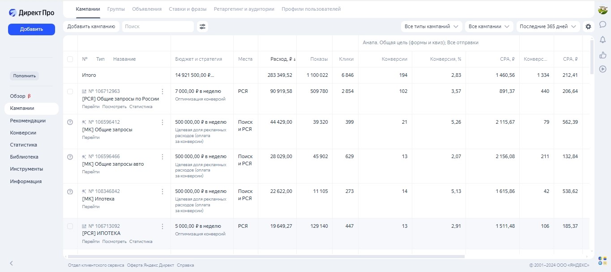
Task: Collapse the left sidebar with arrow
Action: (12, 263)
